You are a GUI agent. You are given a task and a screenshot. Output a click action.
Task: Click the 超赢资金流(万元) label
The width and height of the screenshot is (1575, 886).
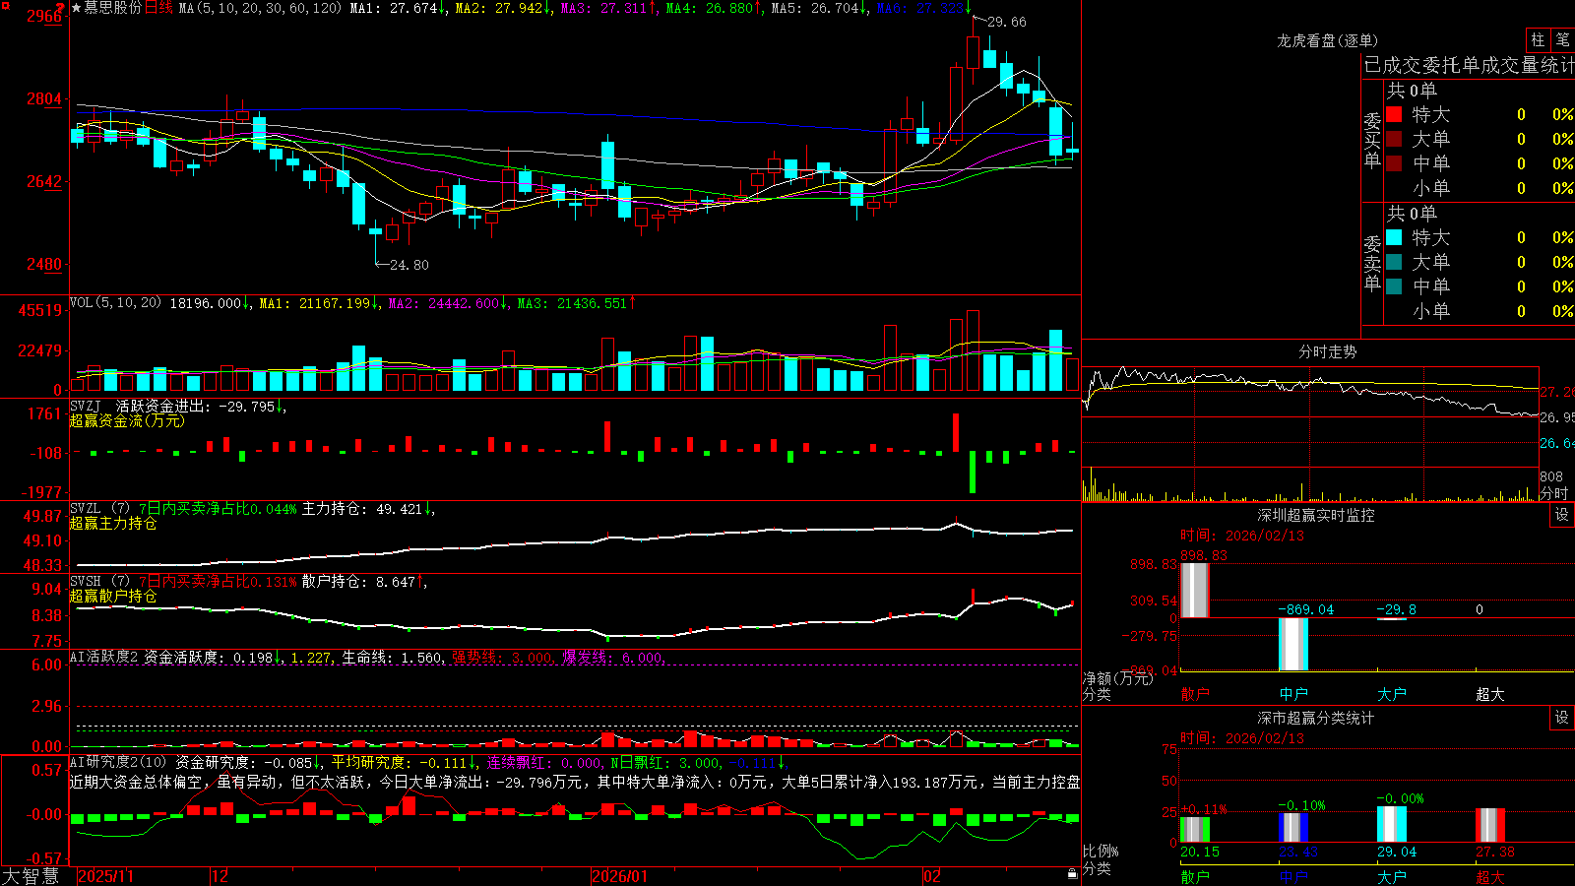tap(127, 420)
